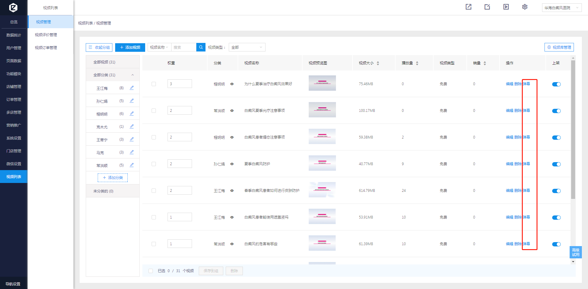Image resolution: width=588 pixels, height=289 pixels.
Task: Click 编辑 link for 白癜风的危害有哪些
Action: click(509, 244)
